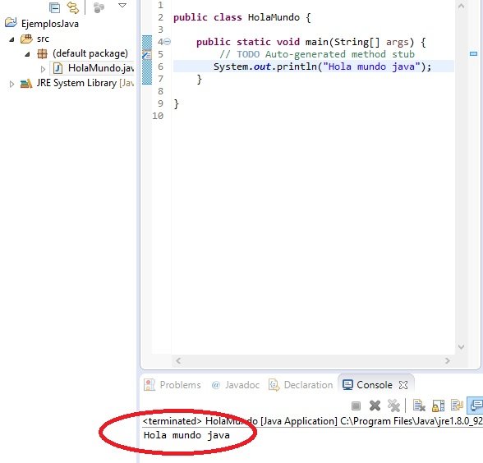
Task: Click the terminated HolaMundo launch description
Action: pyautogui.click(x=312, y=421)
